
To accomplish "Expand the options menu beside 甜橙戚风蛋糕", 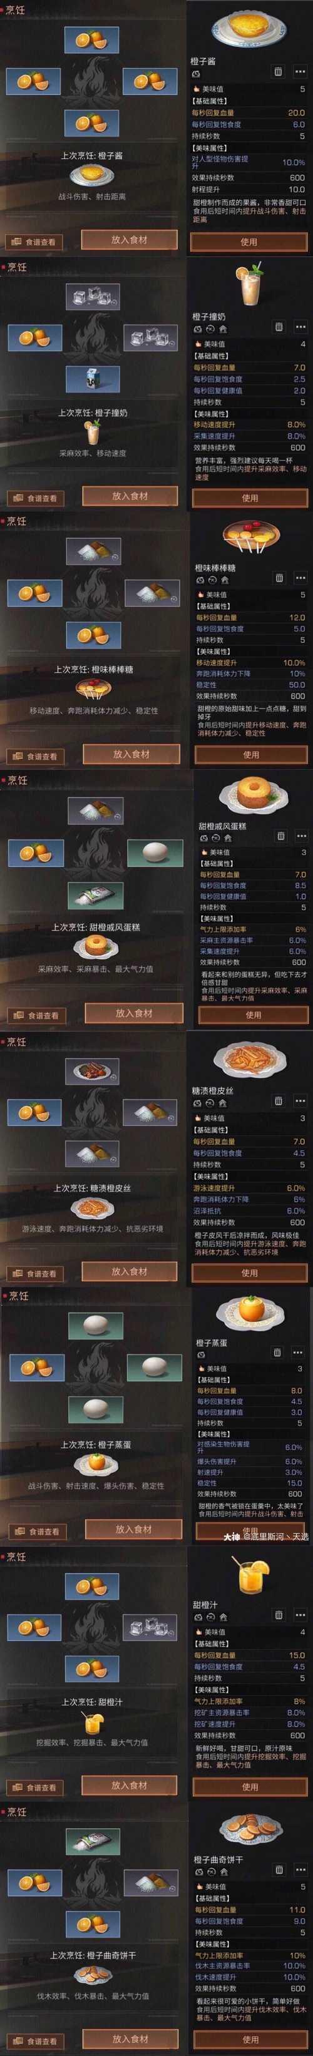I will click(301, 836).
